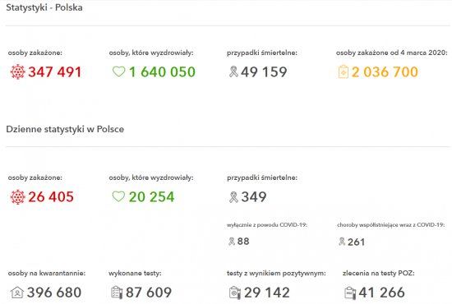Click the test checklist icon beside 87 609
Image resolution: width=452 pixels, height=304 pixels.
pos(117,292)
